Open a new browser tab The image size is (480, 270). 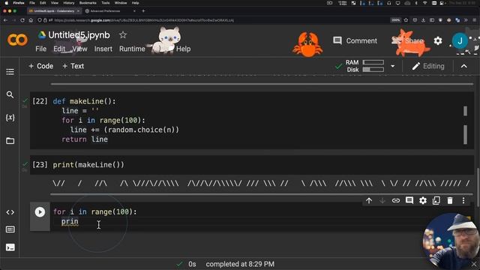[x=143, y=11]
